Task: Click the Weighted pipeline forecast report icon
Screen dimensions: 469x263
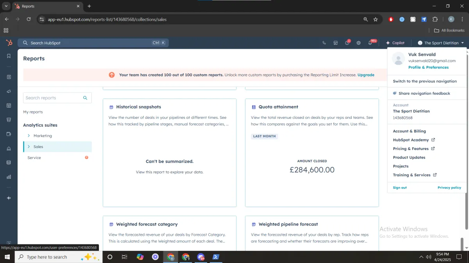Action: [x=254, y=224]
